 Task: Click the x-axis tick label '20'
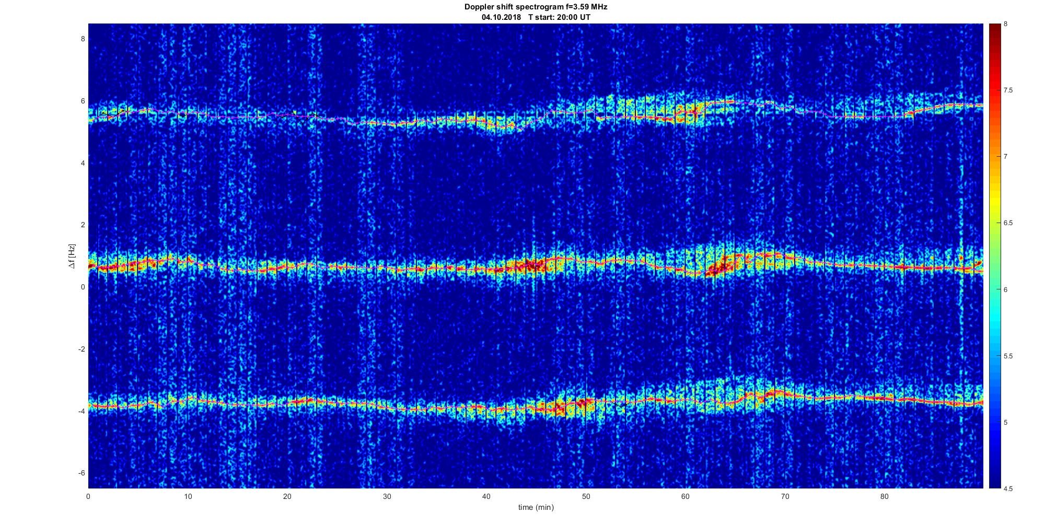287,497
